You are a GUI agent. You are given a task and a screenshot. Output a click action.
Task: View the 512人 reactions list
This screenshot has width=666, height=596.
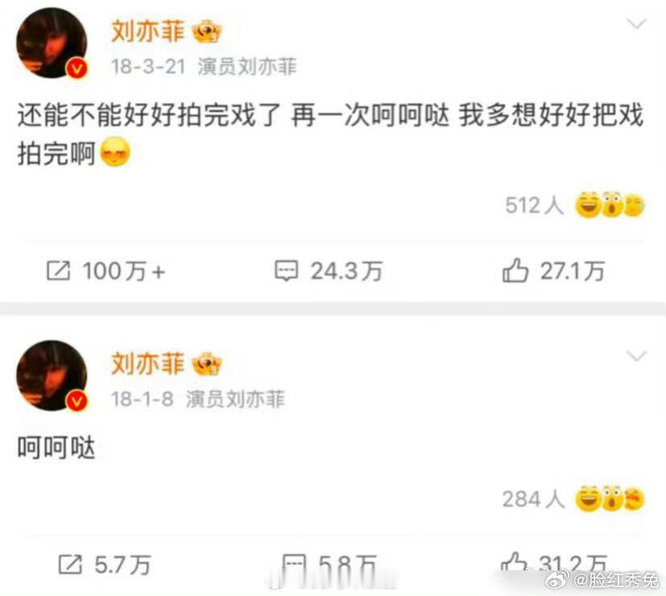coord(534,205)
